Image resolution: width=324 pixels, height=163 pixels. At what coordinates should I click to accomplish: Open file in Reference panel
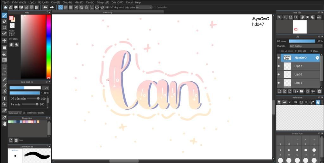284,102
